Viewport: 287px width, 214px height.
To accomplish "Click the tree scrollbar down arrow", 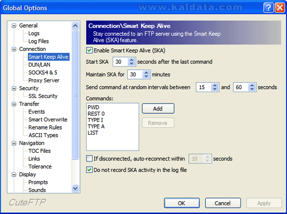I will 75,188.
